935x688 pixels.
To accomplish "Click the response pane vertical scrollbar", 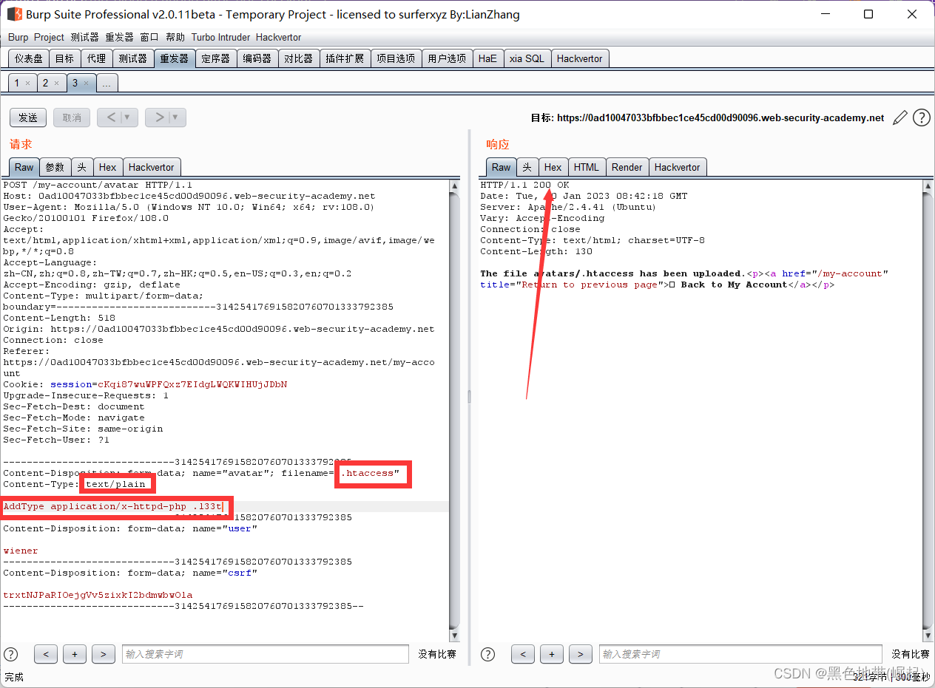I will [928, 411].
